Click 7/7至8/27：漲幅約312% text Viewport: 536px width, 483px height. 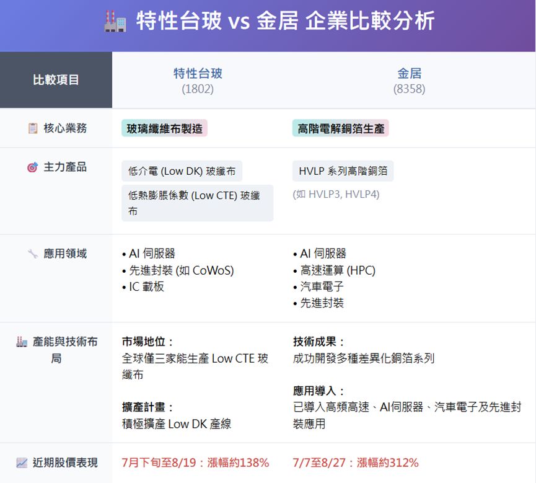coord(356,463)
